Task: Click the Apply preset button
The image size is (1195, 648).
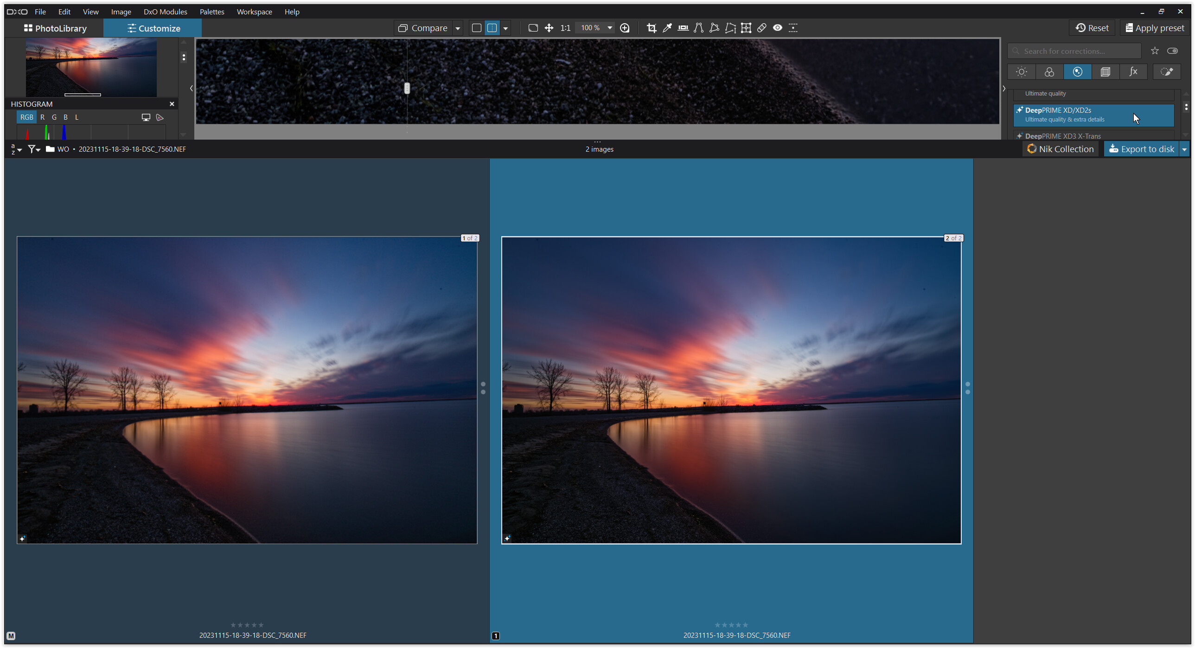Action: pos(1155,28)
